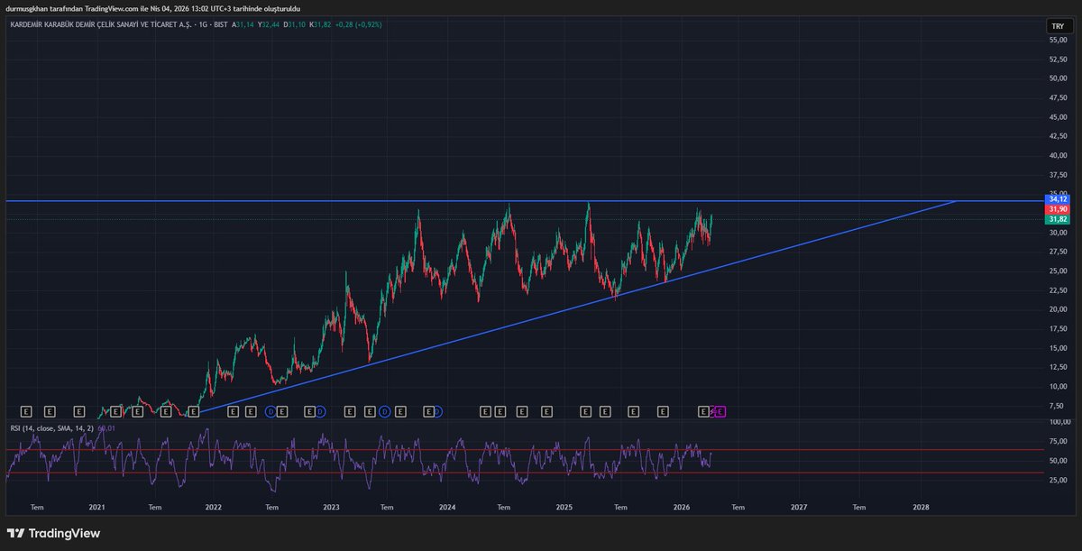Select the red 31,90 price label
The height and width of the screenshot is (551, 1082).
click(x=1058, y=209)
